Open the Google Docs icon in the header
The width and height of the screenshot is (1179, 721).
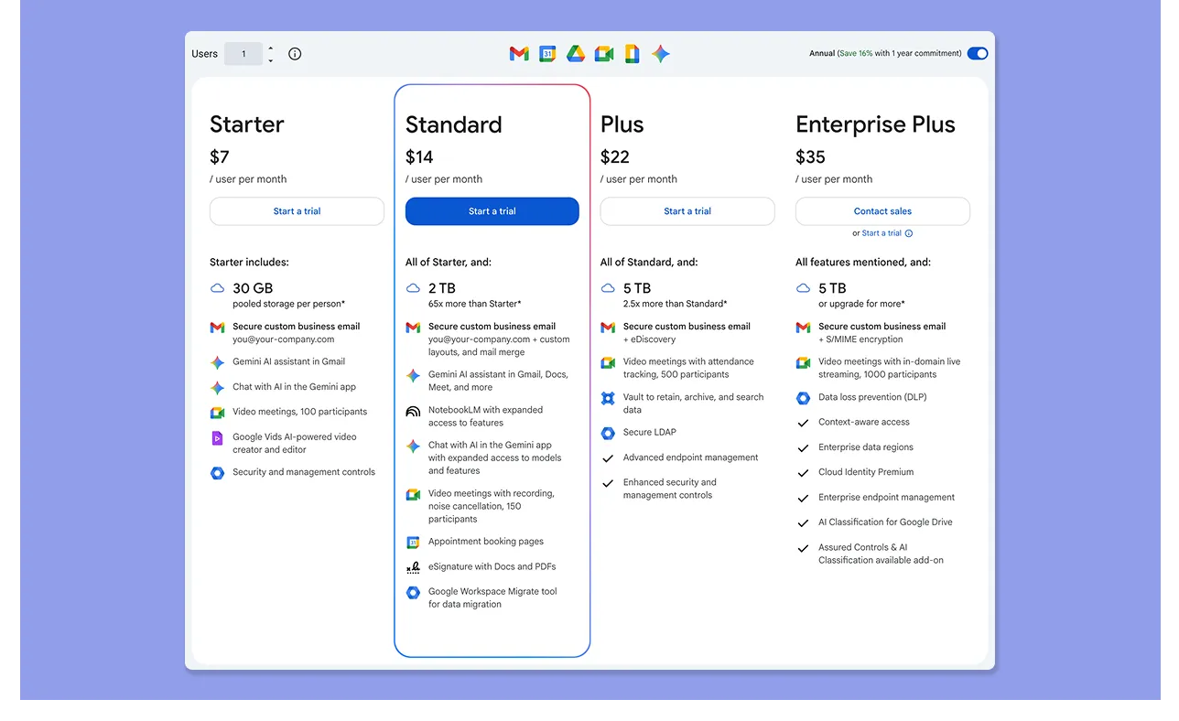coord(632,53)
